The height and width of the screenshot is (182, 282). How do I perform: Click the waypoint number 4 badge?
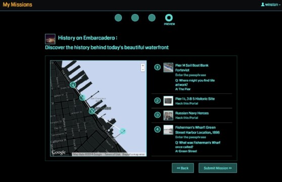157,129
